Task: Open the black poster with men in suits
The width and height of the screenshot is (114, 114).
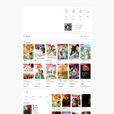Action: pos(85,71)
